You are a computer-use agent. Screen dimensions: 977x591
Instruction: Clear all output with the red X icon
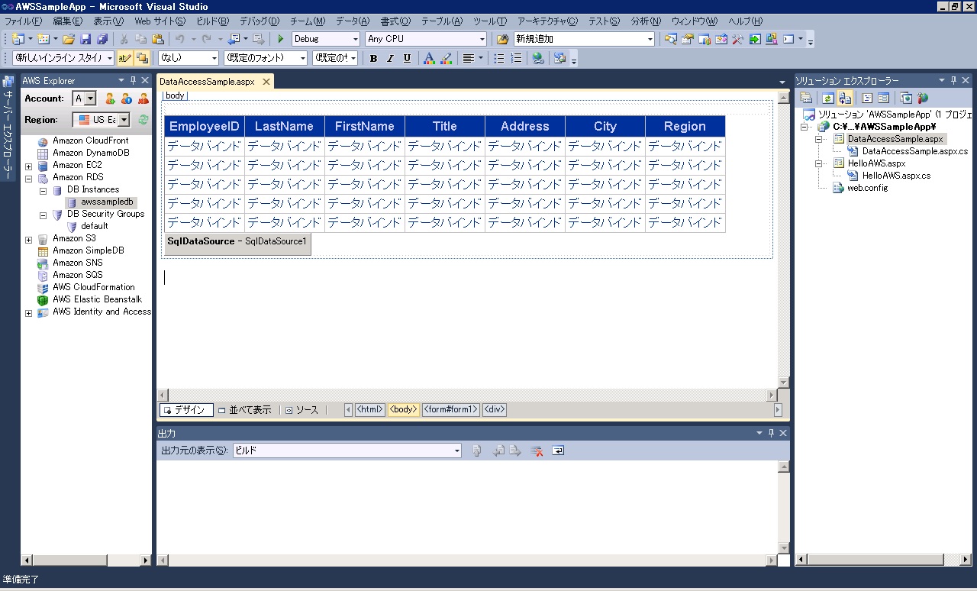pos(537,451)
